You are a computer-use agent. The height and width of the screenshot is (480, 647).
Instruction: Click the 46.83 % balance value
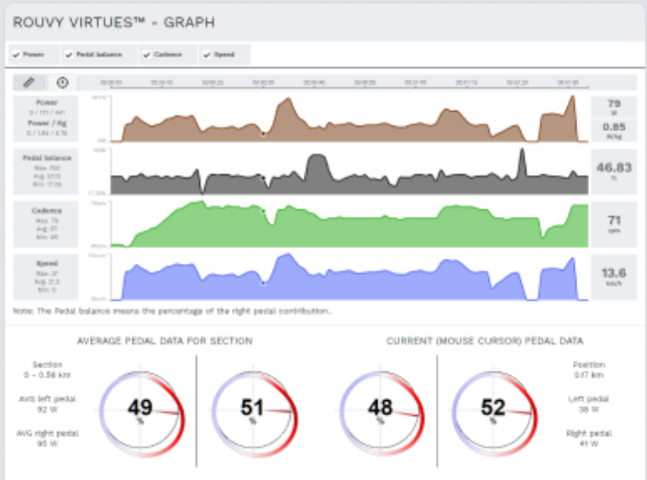click(614, 171)
